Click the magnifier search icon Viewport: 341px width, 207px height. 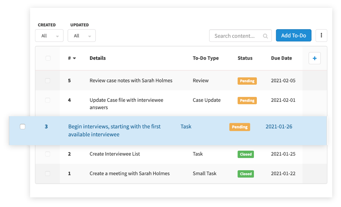click(265, 36)
